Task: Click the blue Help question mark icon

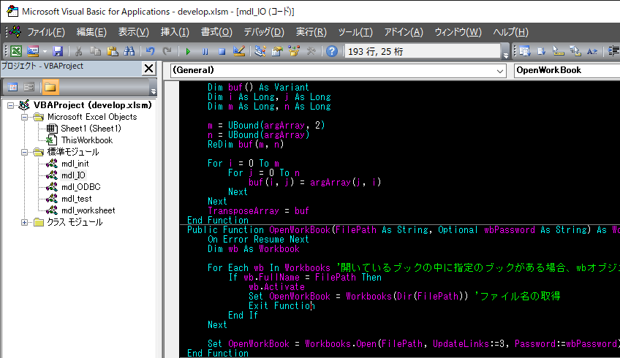Action: 332,51
